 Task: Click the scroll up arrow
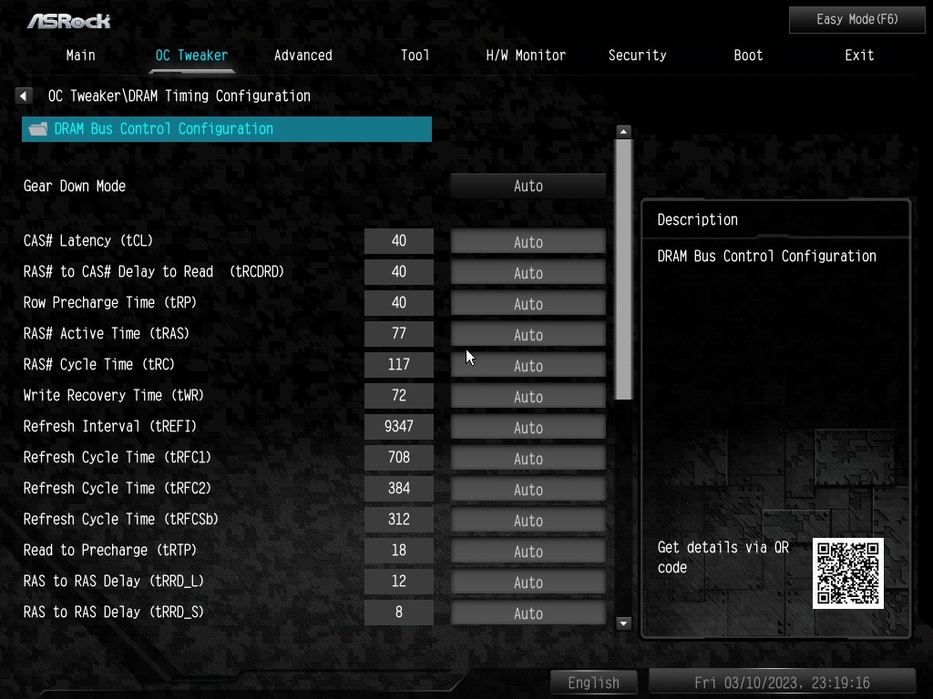tap(623, 131)
